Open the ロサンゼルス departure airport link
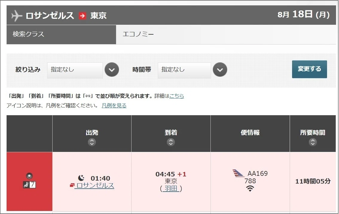 click(x=95, y=185)
